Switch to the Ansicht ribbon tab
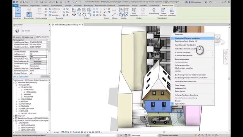 pyautogui.click(x=134, y=5)
